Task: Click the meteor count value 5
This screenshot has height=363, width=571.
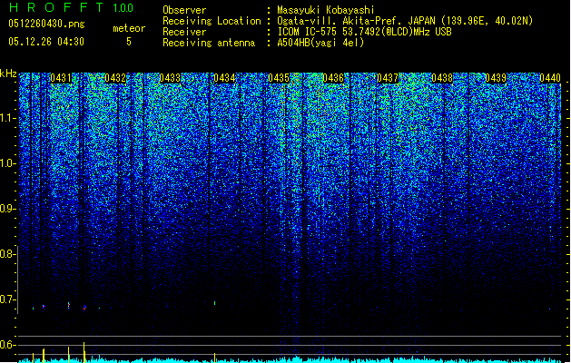Action: click(x=129, y=42)
